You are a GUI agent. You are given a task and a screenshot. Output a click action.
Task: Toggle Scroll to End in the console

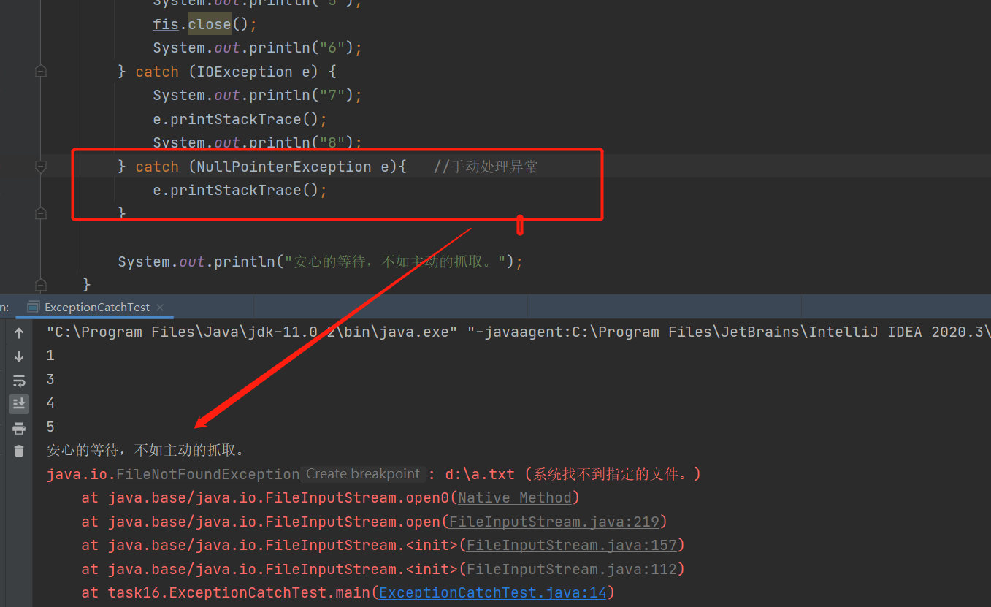point(19,403)
